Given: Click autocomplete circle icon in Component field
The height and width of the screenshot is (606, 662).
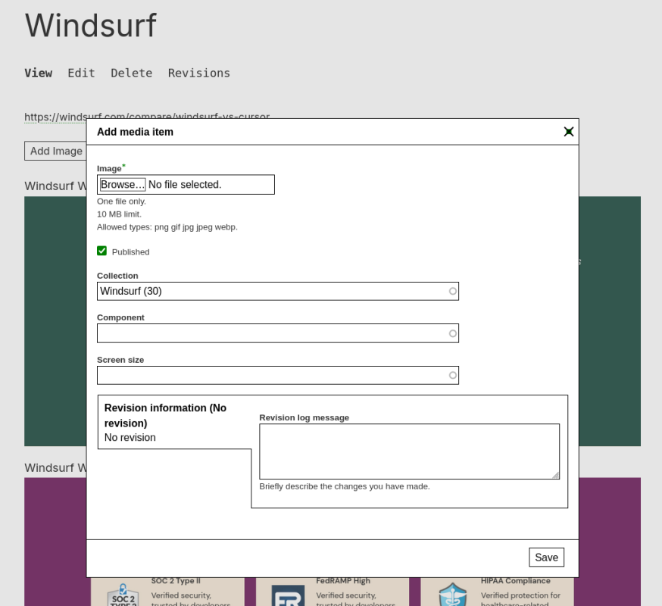Looking at the screenshot, I should click(x=453, y=333).
